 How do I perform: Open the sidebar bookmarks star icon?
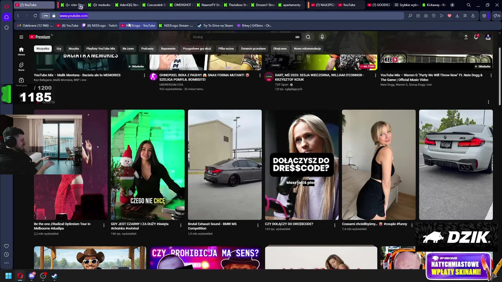tap(6, 27)
